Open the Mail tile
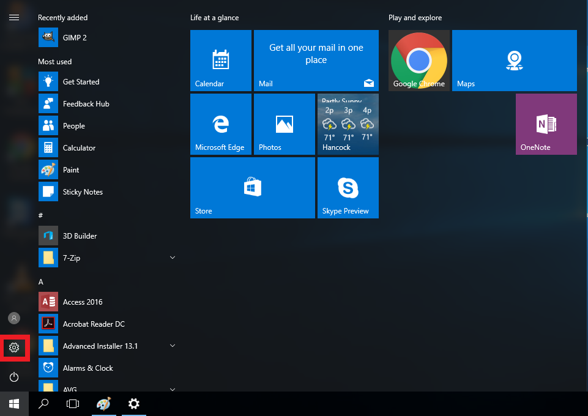Screen dimensions: 588x416 (316, 61)
